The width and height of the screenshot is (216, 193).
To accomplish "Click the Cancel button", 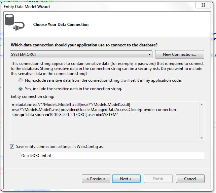I will coord(190,179).
